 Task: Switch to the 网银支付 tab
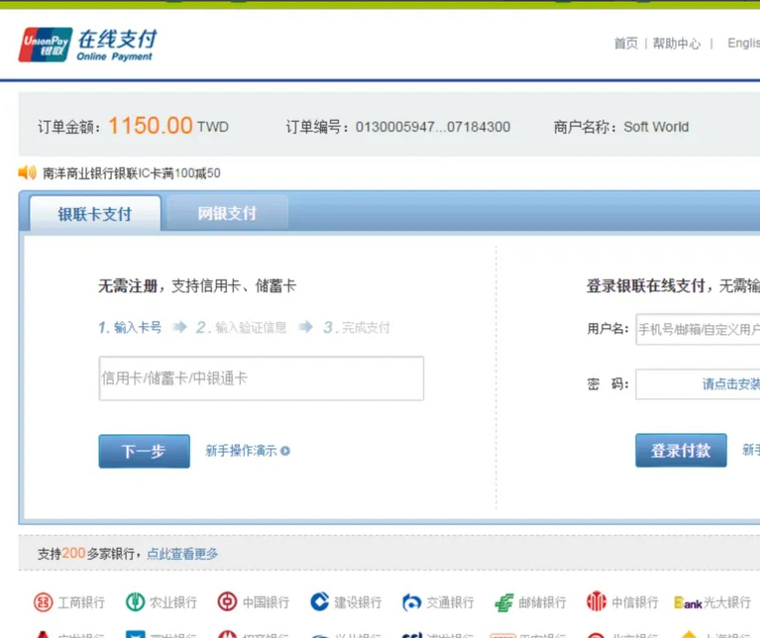point(227,214)
